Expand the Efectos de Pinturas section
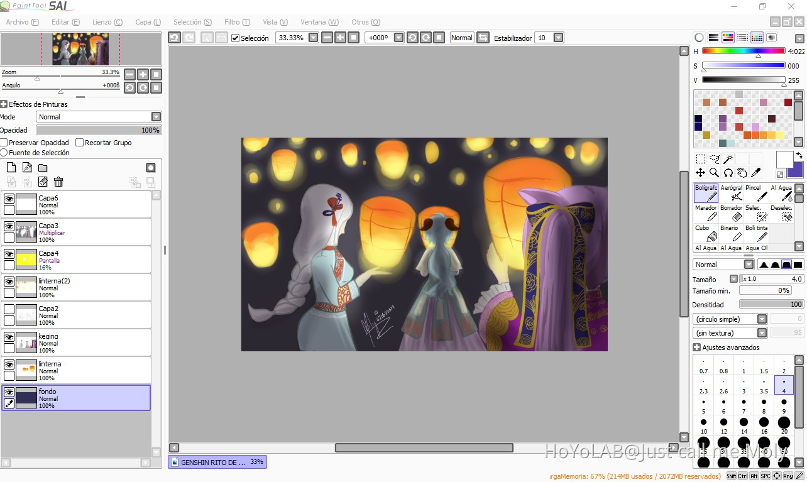Image resolution: width=807 pixels, height=482 pixels. [4, 104]
